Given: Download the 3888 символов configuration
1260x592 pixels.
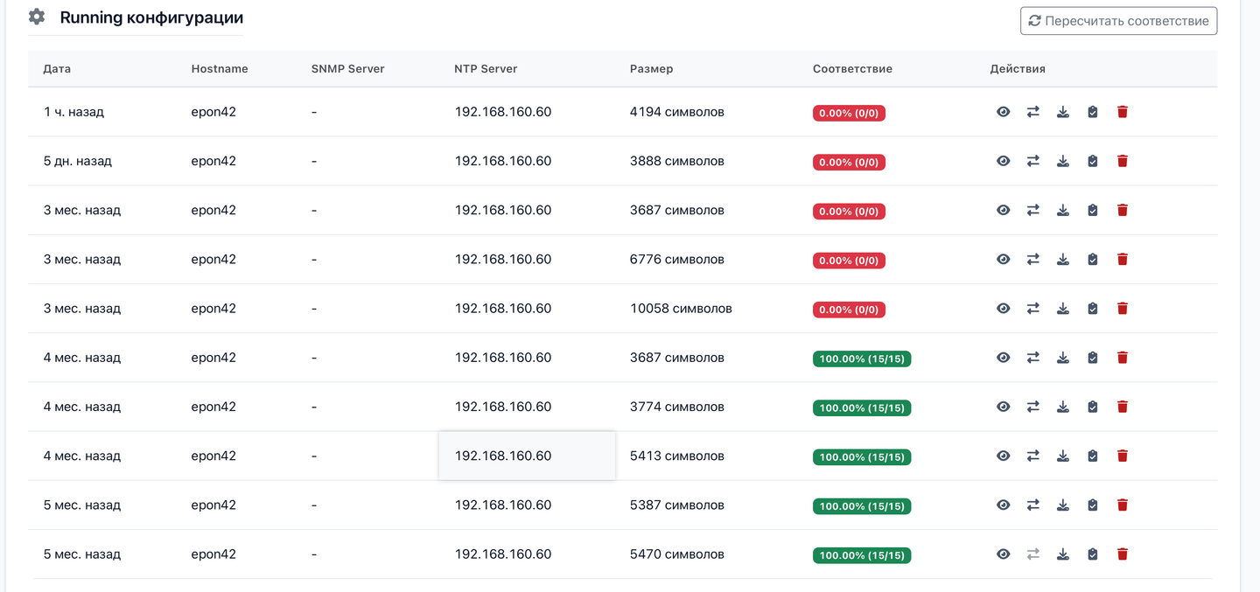Looking at the screenshot, I should tap(1063, 161).
